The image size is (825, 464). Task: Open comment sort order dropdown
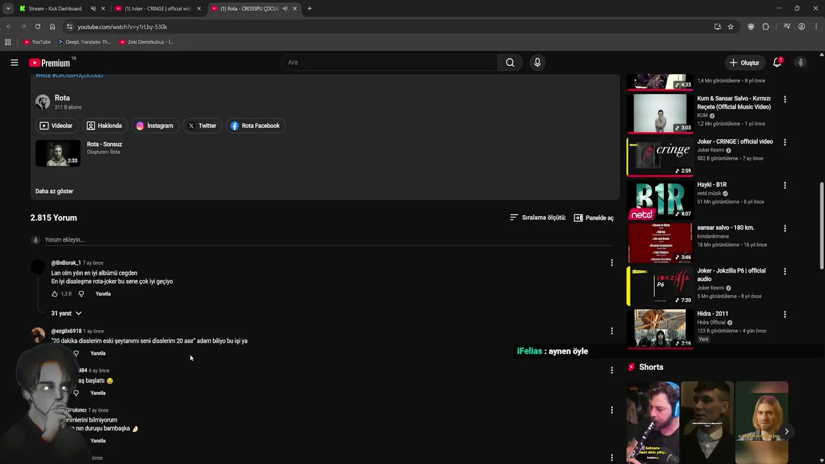[x=538, y=218]
